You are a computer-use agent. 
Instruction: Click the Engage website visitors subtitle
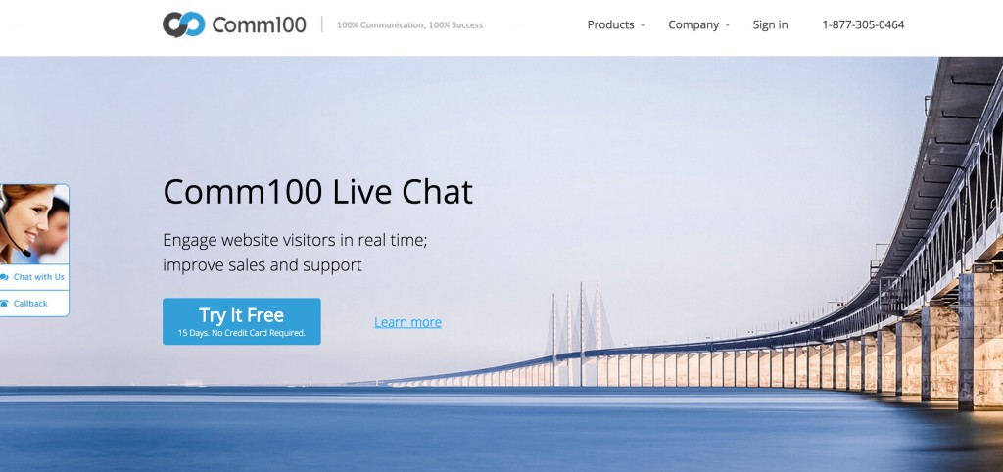pyautogui.click(x=295, y=252)
